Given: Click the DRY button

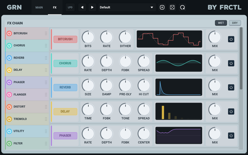Looking at the screenshot, I should [235, 23].
